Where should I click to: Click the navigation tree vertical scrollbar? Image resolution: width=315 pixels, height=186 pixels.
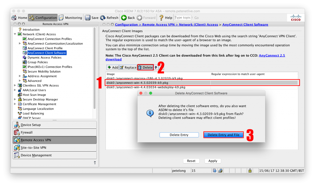pyautogui.click(x=94, y=68)
